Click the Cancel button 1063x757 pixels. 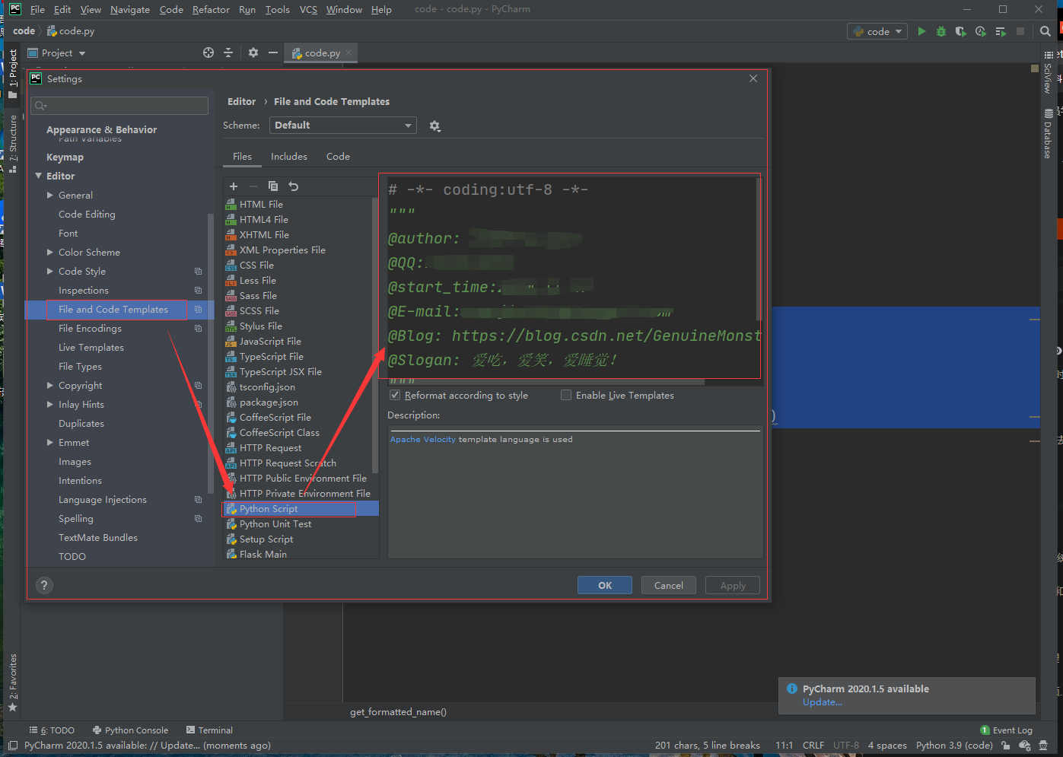(668, 585)
